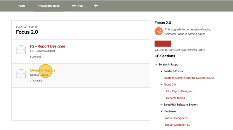The height and width of the screenshot is (130, 233).
Task: Open the My Area tab
Action: [x=77, y=6]
